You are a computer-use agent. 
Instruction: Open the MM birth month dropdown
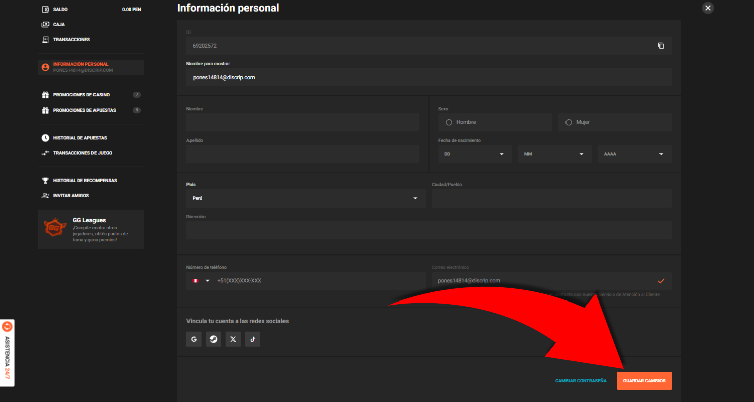554,154
